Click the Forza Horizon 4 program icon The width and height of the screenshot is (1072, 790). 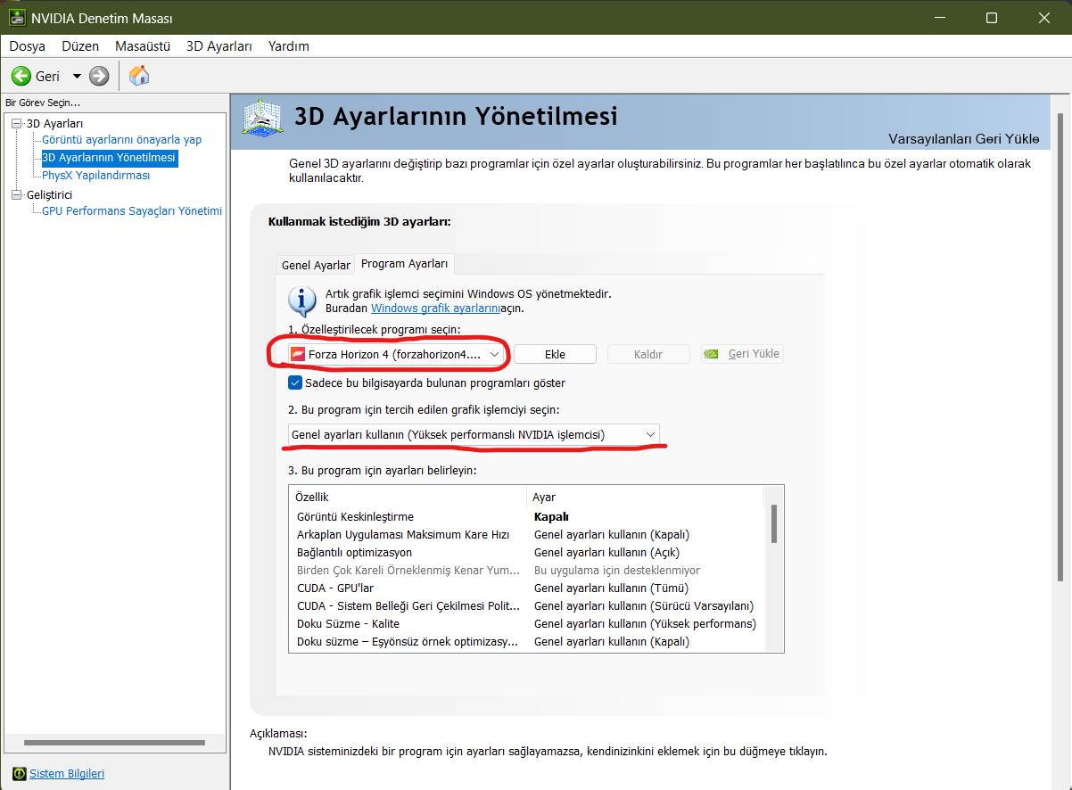[298, 354]
